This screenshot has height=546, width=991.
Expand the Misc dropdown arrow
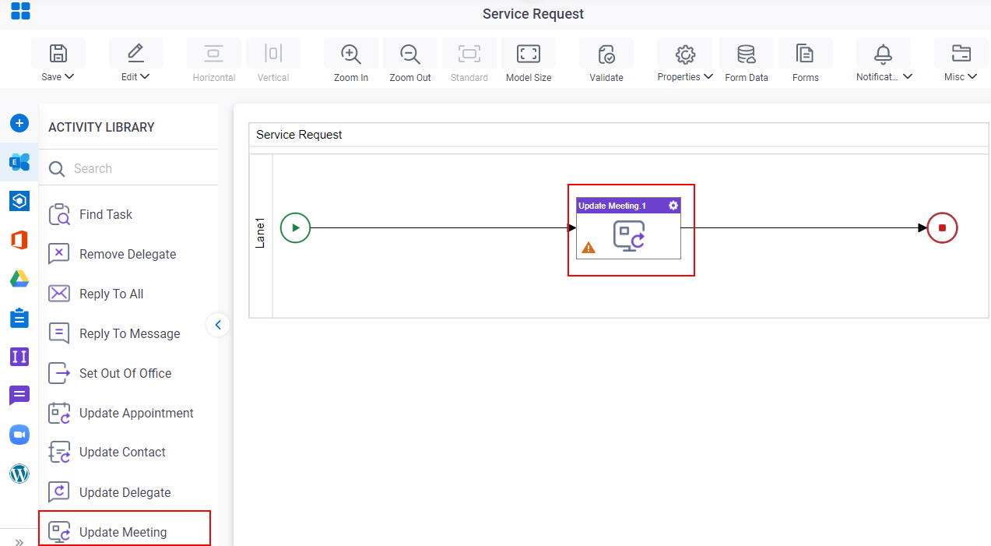(x=972, y=77)
